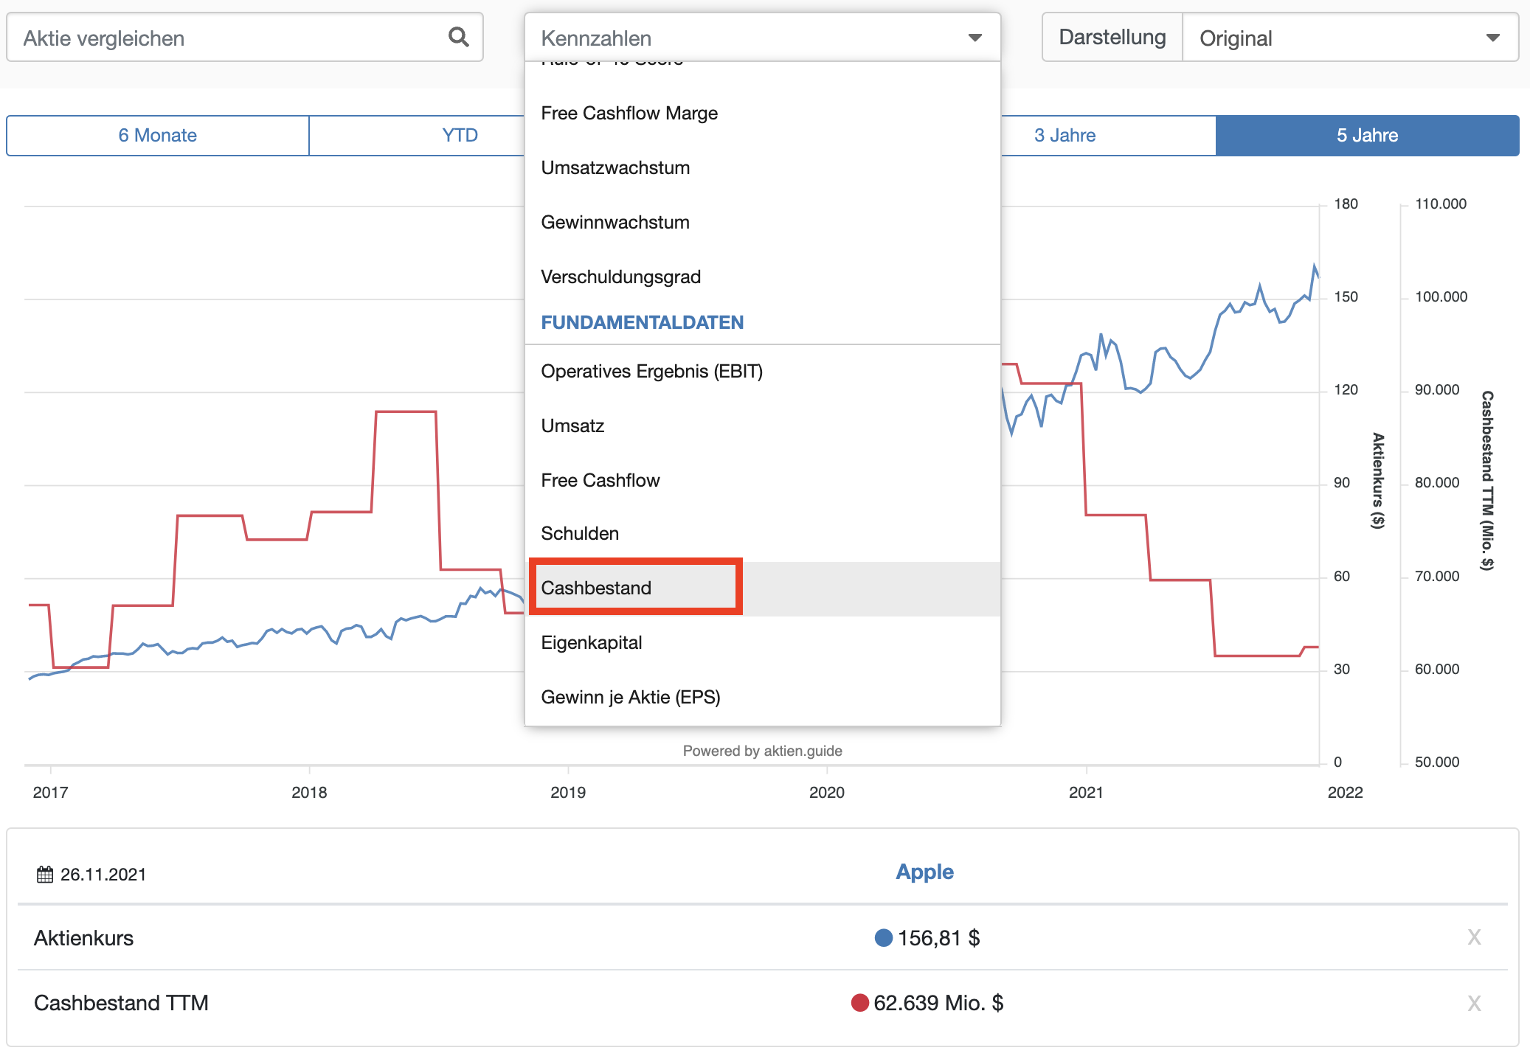Select the 3 Jahre time range
Screen dimensions: 1530x1056
point(1065,136)
